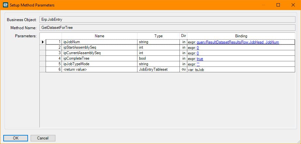Select the ipStartAssemblySeq name cell
301x144 pixels.
point(99,47)
